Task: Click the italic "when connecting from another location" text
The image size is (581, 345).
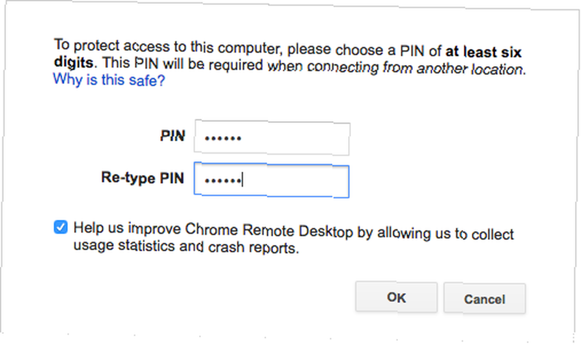Action: point(396,67)
